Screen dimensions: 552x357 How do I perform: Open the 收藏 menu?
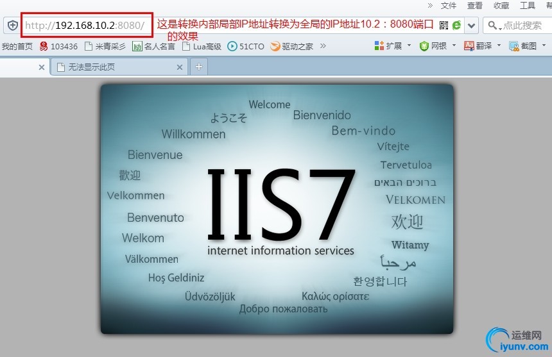pyautogui.click(x=501, y=5)
